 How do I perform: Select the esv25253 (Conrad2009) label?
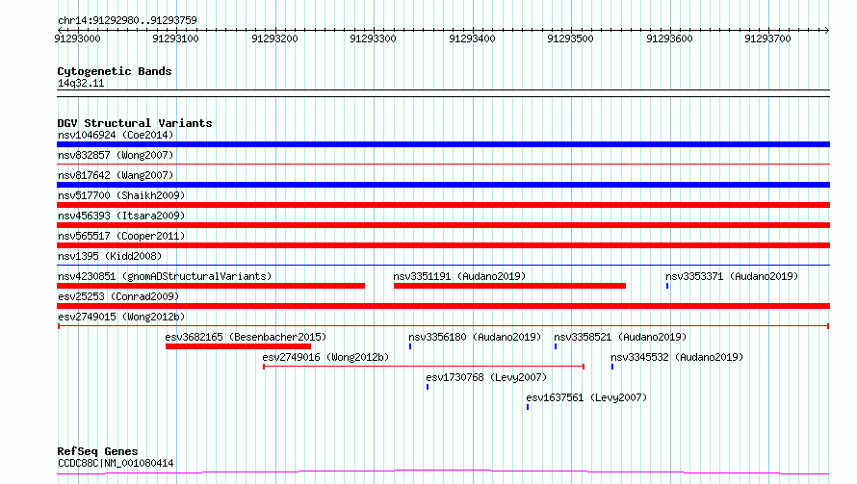tap(118, 296)
